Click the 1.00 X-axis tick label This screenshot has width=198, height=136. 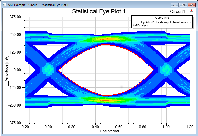tap(166, 127)
